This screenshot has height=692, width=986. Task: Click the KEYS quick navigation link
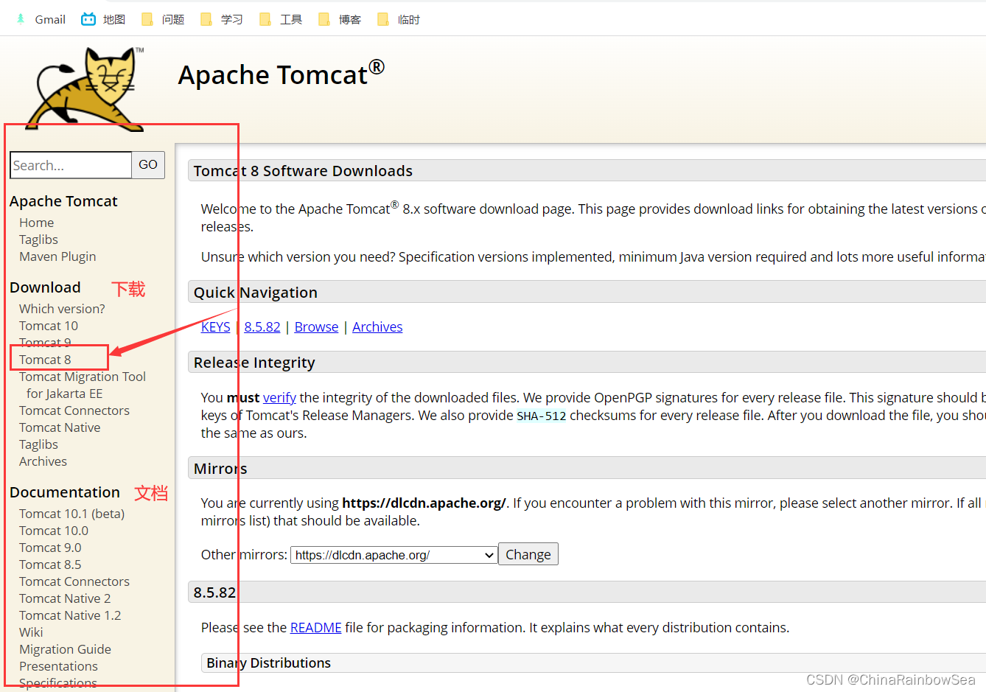(x=216, y=326)
